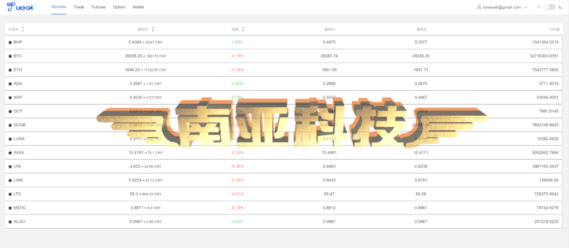569x248 pixels.
Task: Toggle favorite star for ALGO
Action: tap(10, 222)
